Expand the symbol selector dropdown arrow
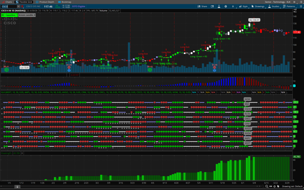The image size is (304, 190). 18,6
